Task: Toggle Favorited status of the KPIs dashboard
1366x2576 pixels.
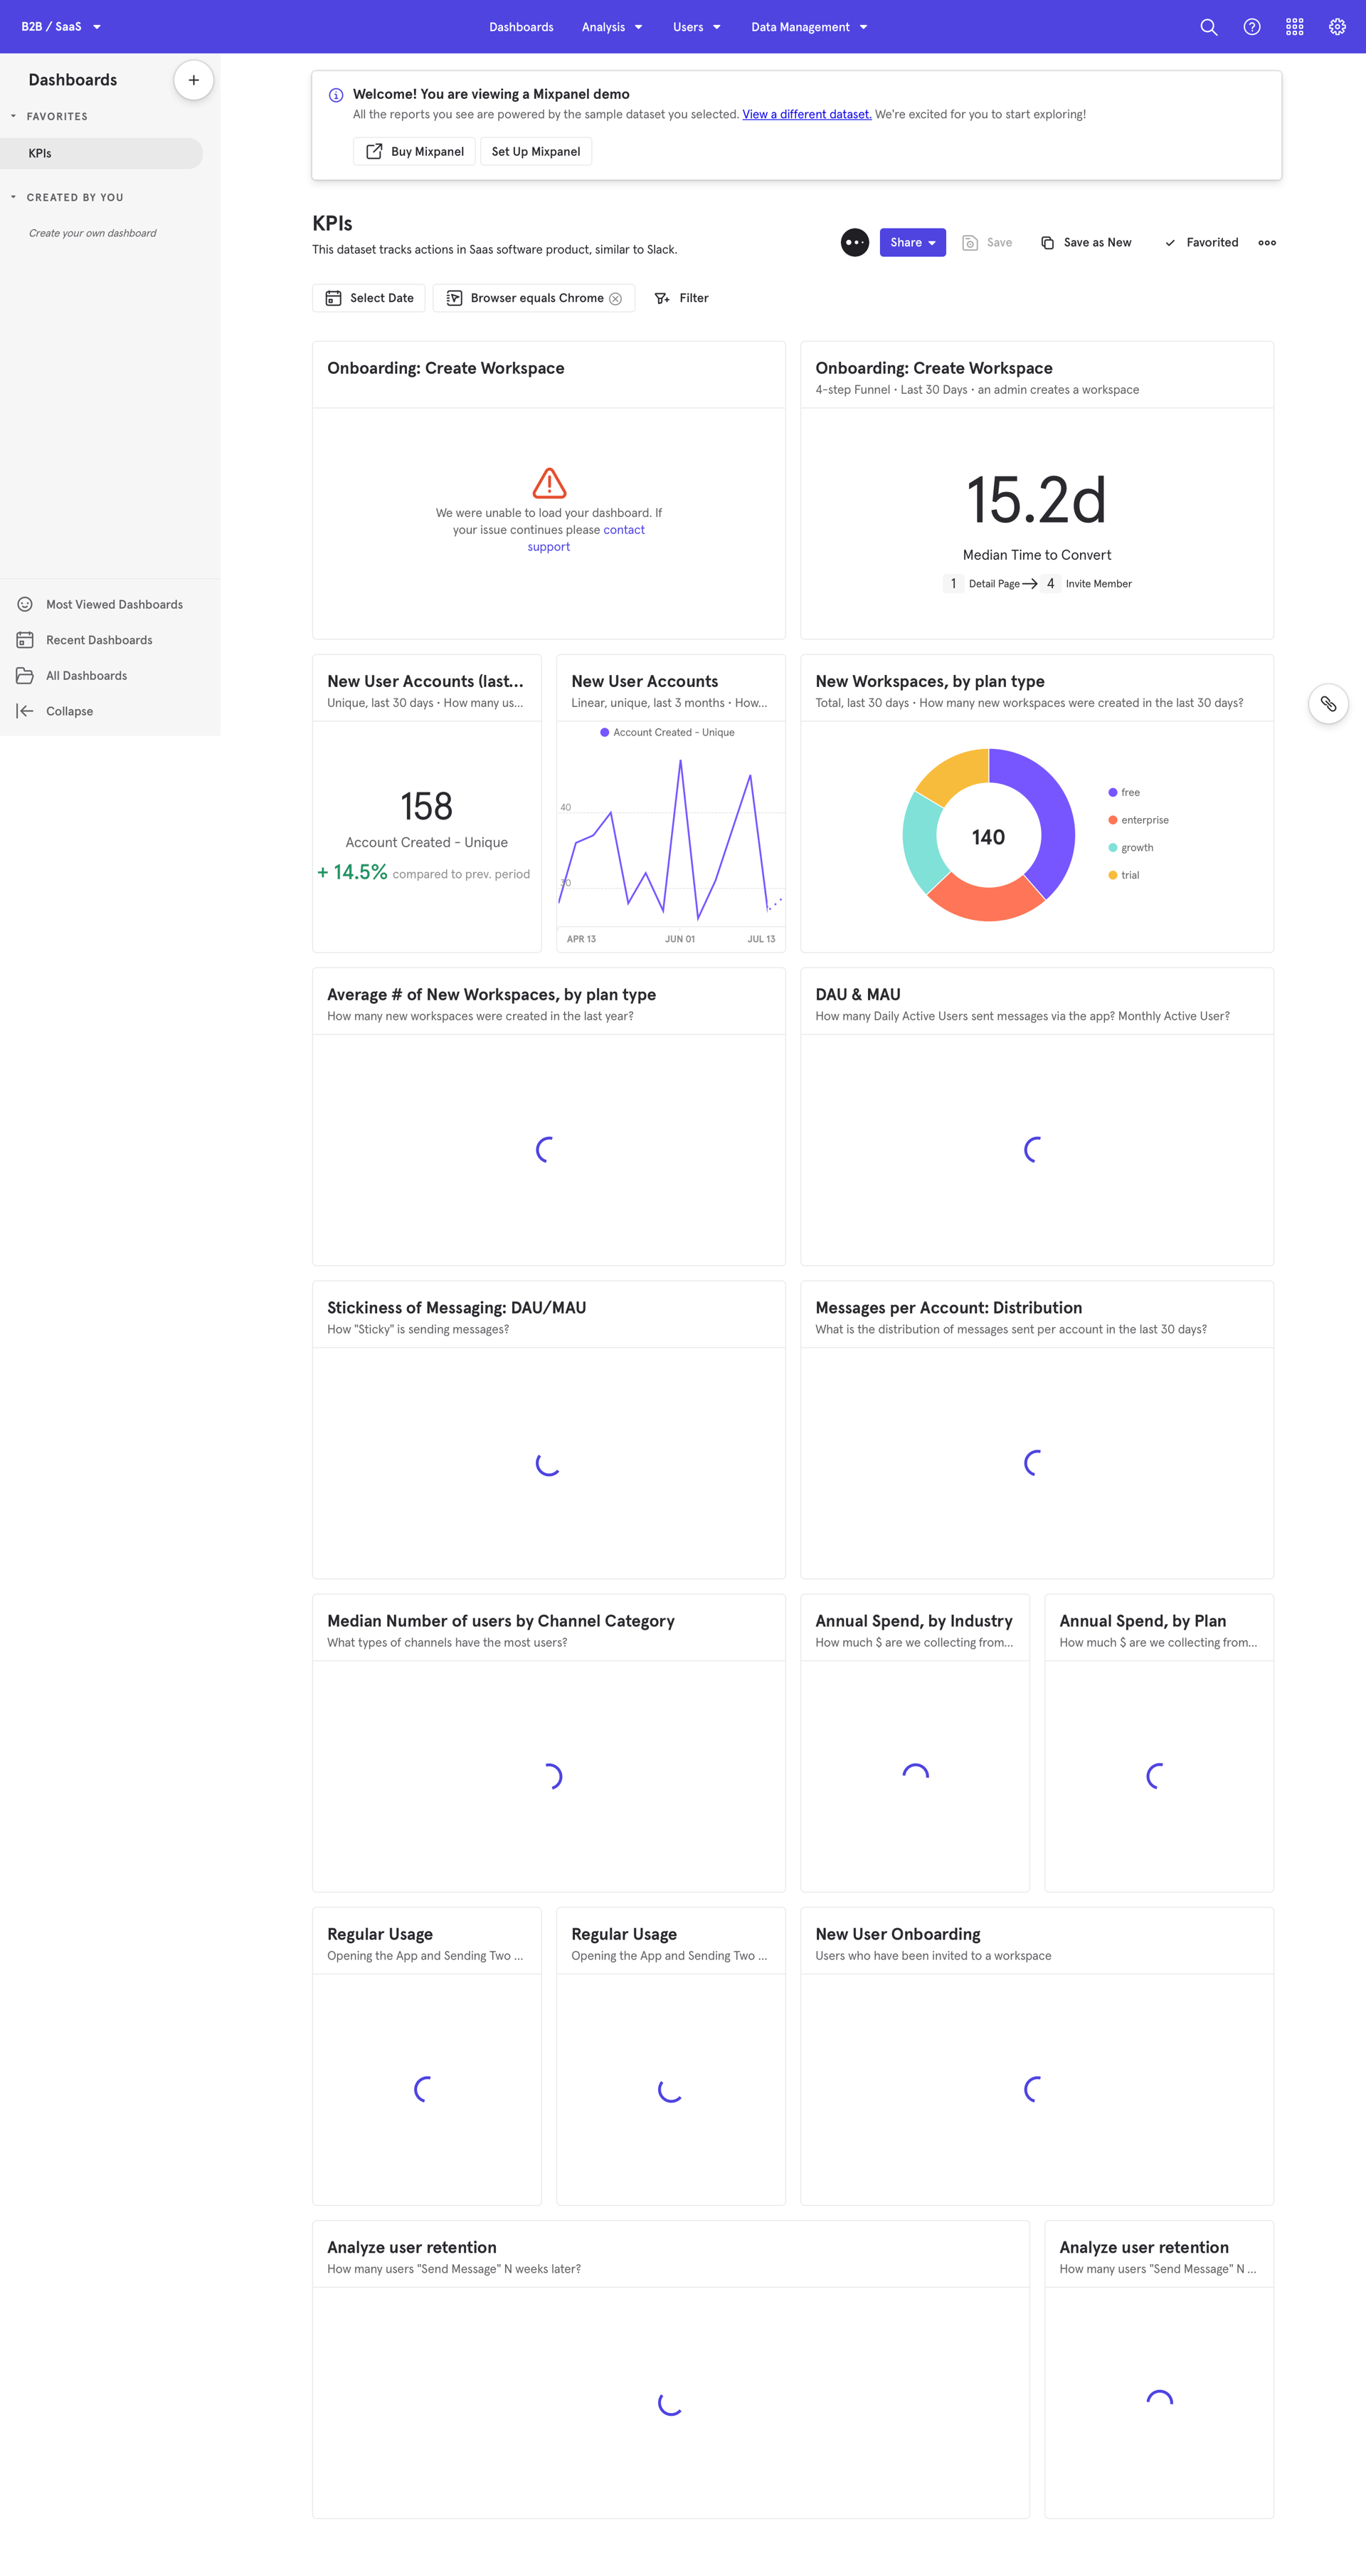Action: tap(1201, 242)
